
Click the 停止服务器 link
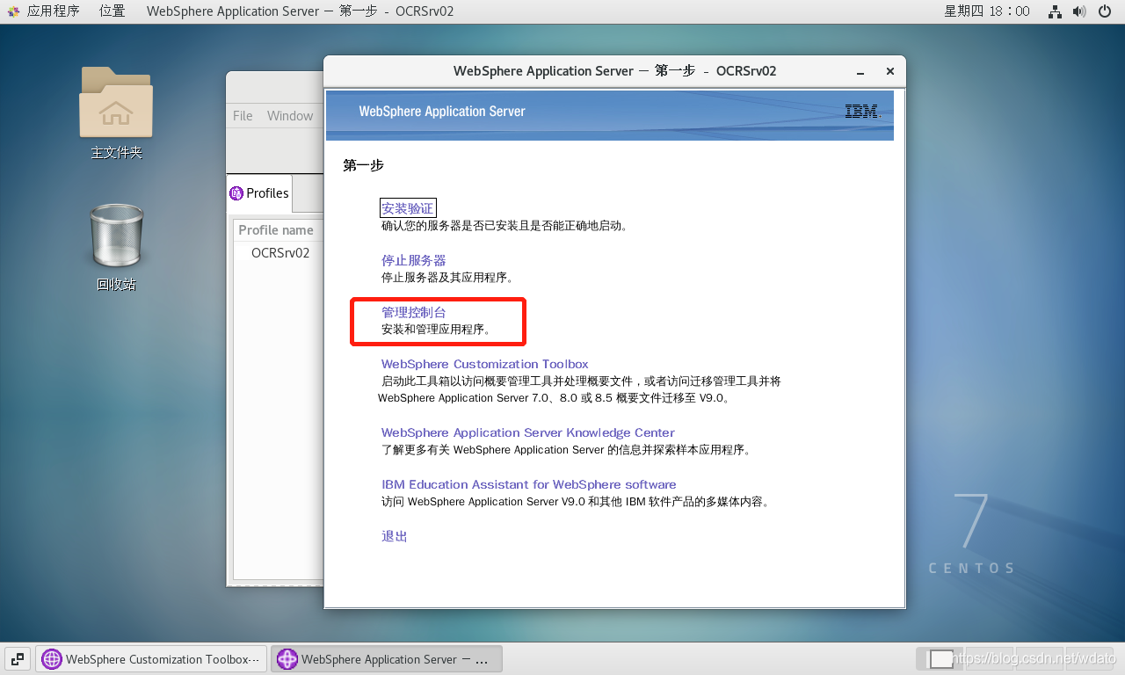[414, 260]
